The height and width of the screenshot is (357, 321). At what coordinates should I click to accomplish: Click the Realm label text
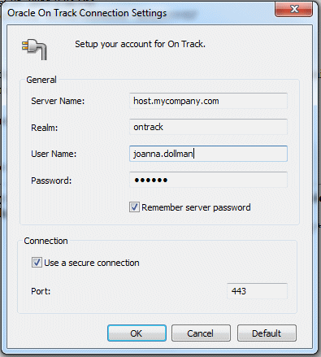[x=45, y=128]
